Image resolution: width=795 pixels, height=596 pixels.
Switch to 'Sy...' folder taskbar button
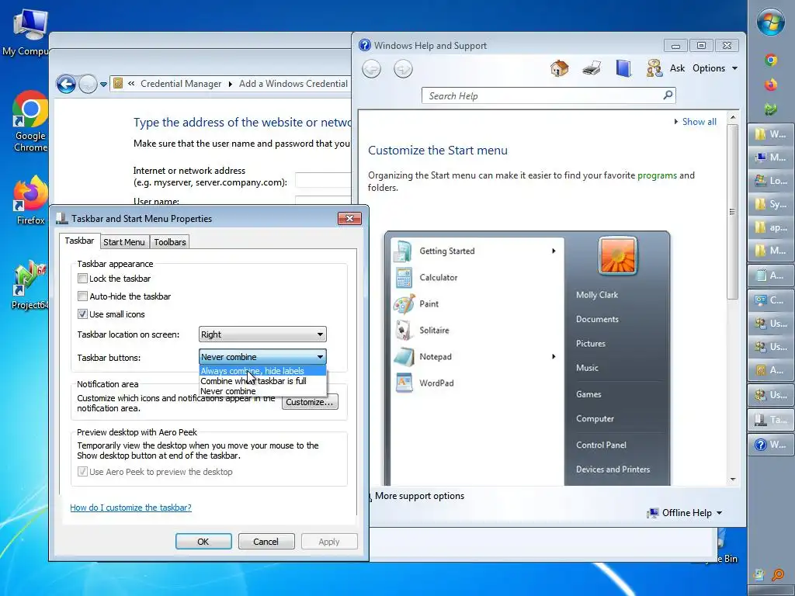click(x=771, y=204)
